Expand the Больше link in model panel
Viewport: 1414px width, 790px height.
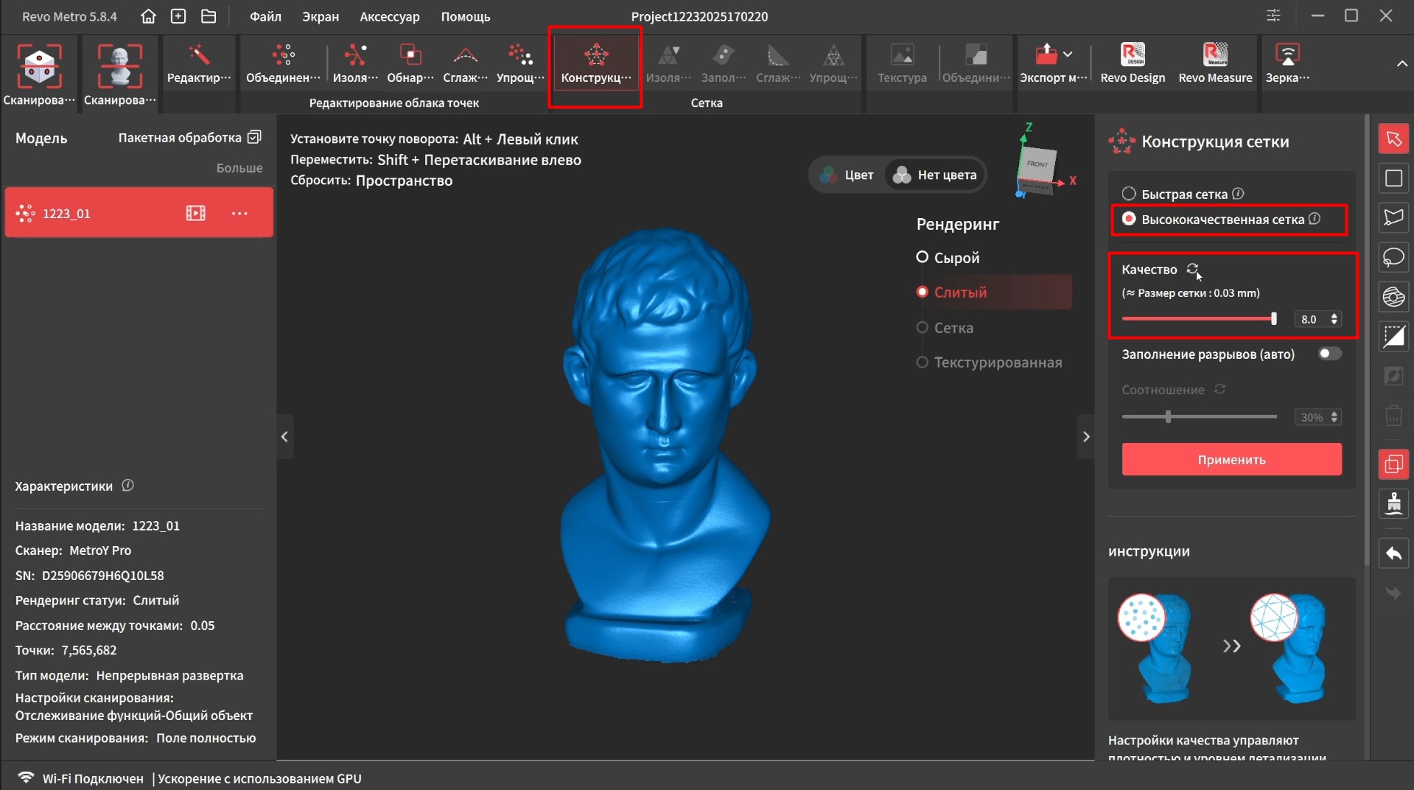tap(239, 168)
